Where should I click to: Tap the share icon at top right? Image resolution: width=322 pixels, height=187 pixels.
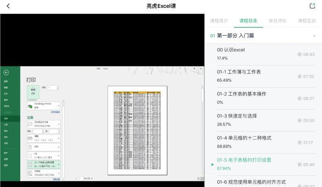click(312, 6)
